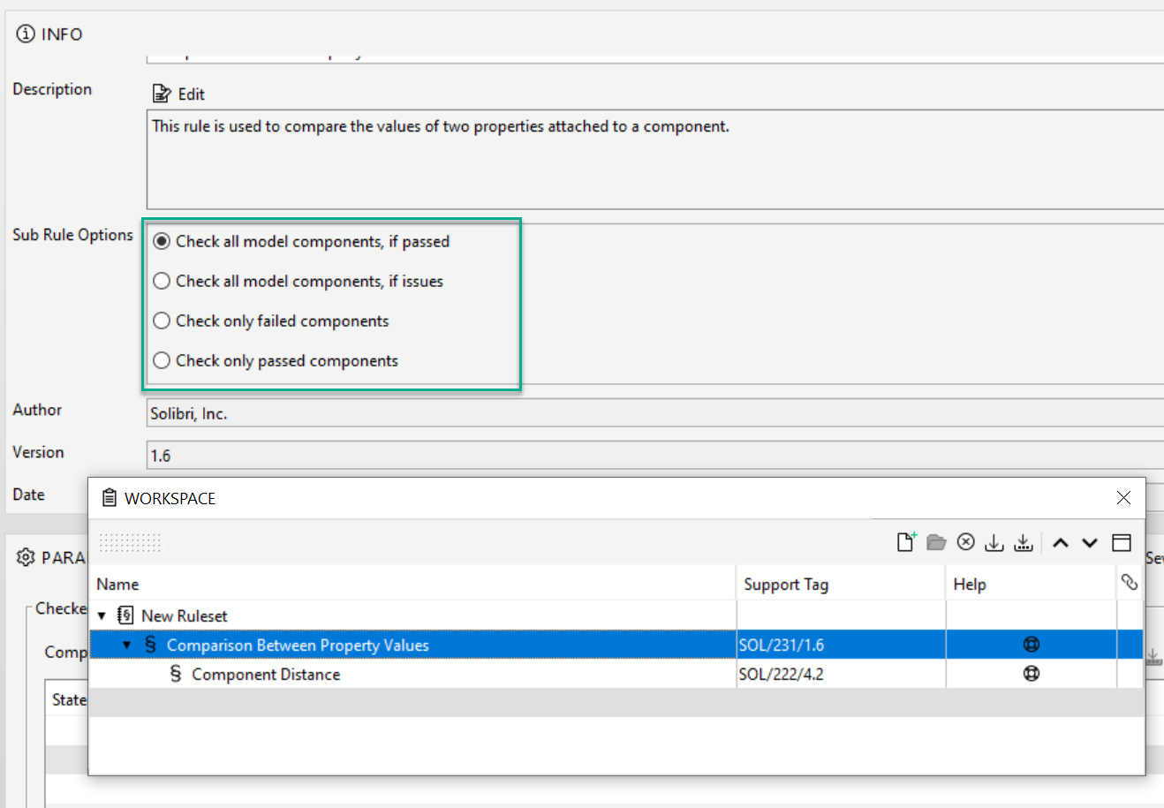Collapse the New Ruleset tree node
Viewport: 1164px width, 808px height.
tap(102, 615)
